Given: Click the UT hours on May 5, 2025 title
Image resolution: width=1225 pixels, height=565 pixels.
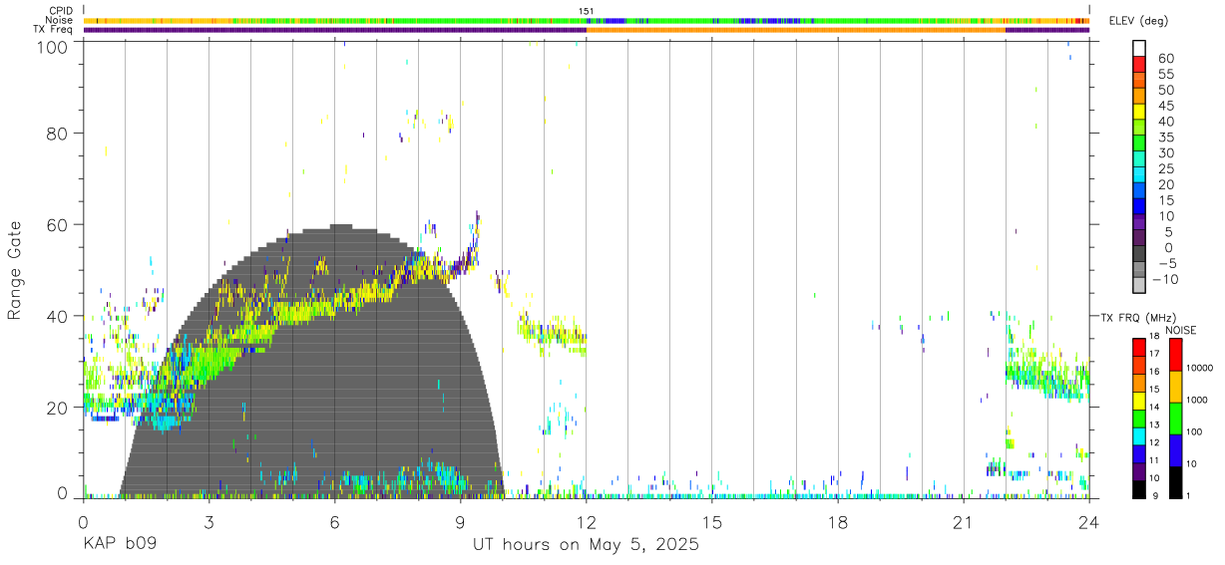Looking at the screenshot, I should point(586,544).
